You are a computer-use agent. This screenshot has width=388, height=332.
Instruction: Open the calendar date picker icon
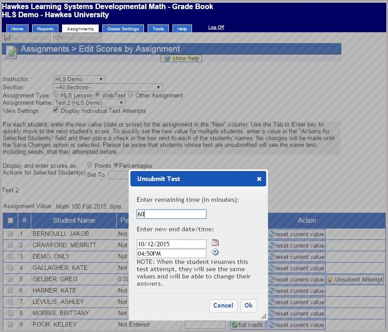(215, 243)
